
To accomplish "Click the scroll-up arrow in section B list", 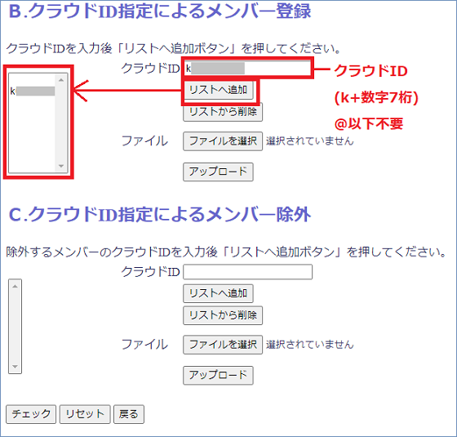I will tap(61, 80).
